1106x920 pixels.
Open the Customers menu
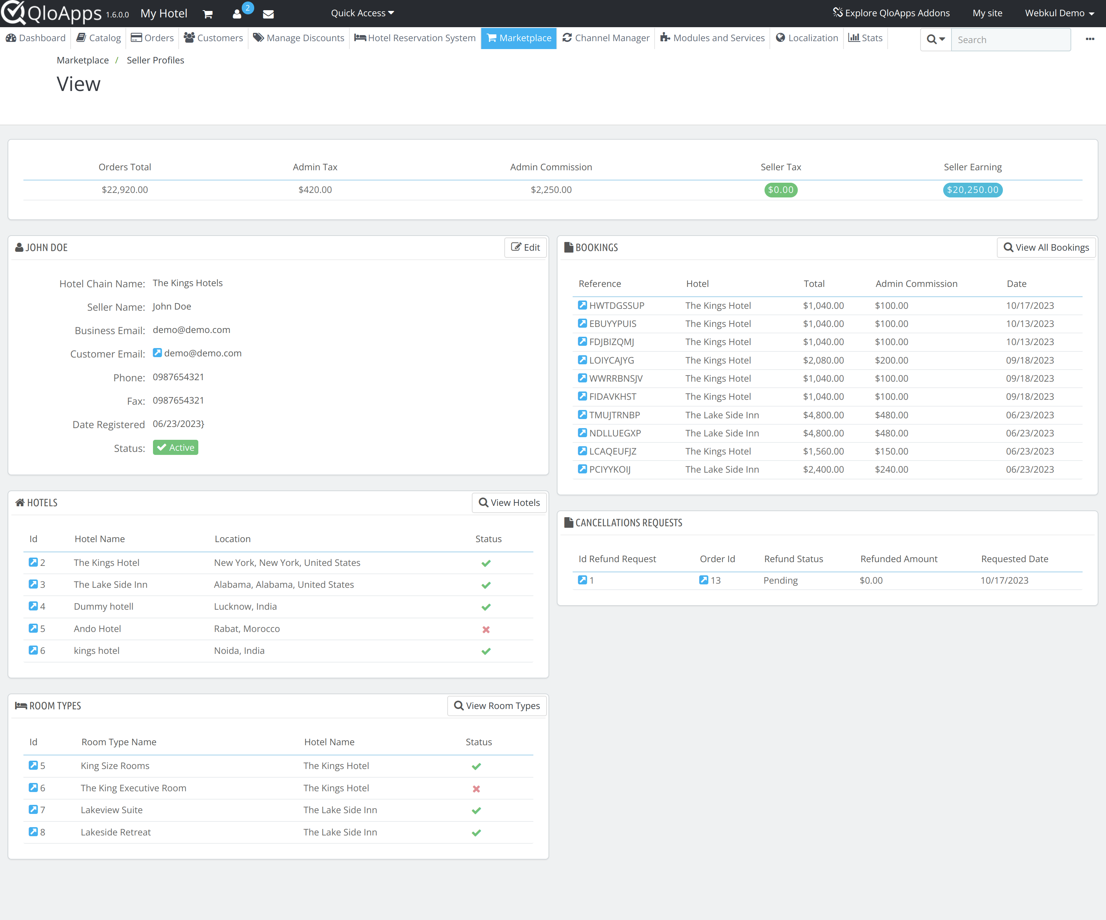tap(213, 38)
